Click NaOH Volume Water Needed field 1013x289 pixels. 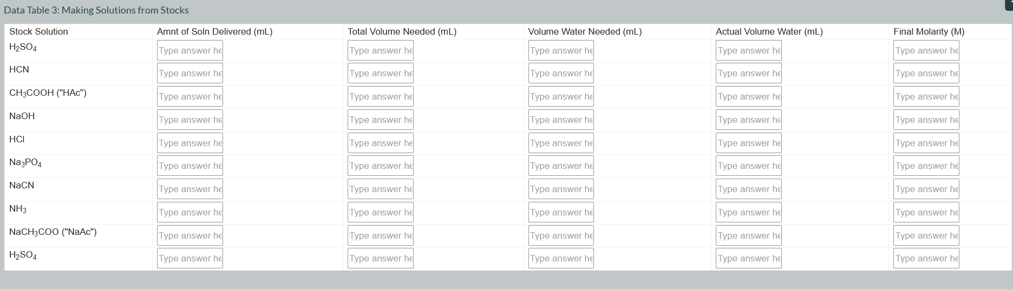(560, 120)
